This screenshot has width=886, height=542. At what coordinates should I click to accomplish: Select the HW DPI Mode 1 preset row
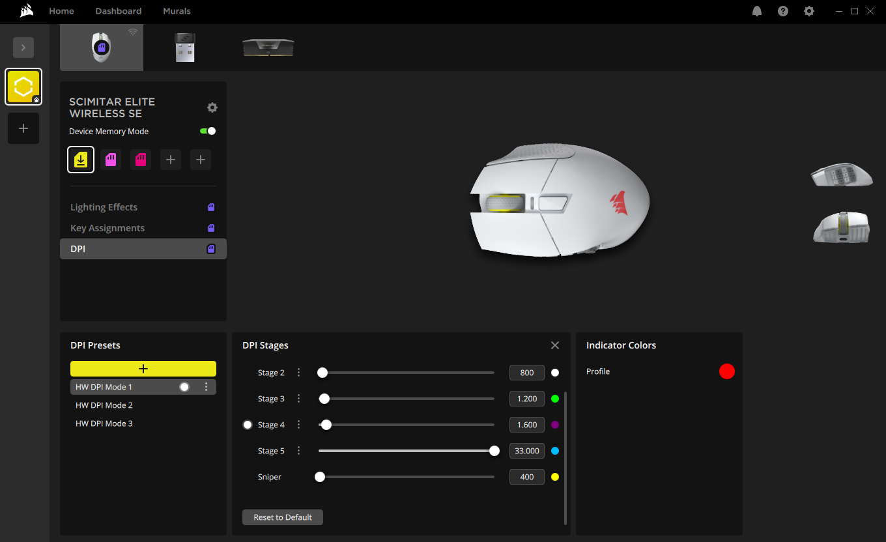click(x=143, y=387)
